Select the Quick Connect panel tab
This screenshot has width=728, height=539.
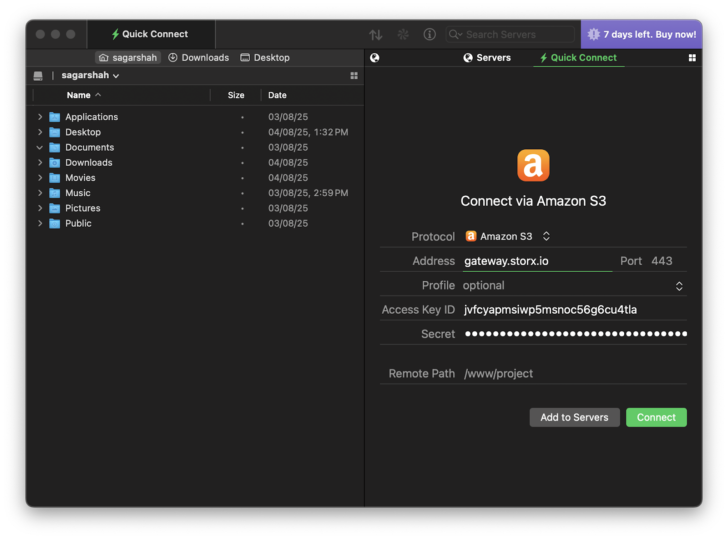click(578, 58)
